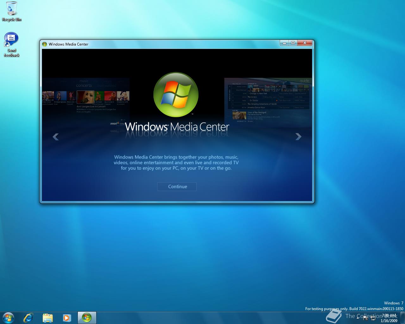
Task: Open the Action Center flag icon
Action: pos(366,318)
